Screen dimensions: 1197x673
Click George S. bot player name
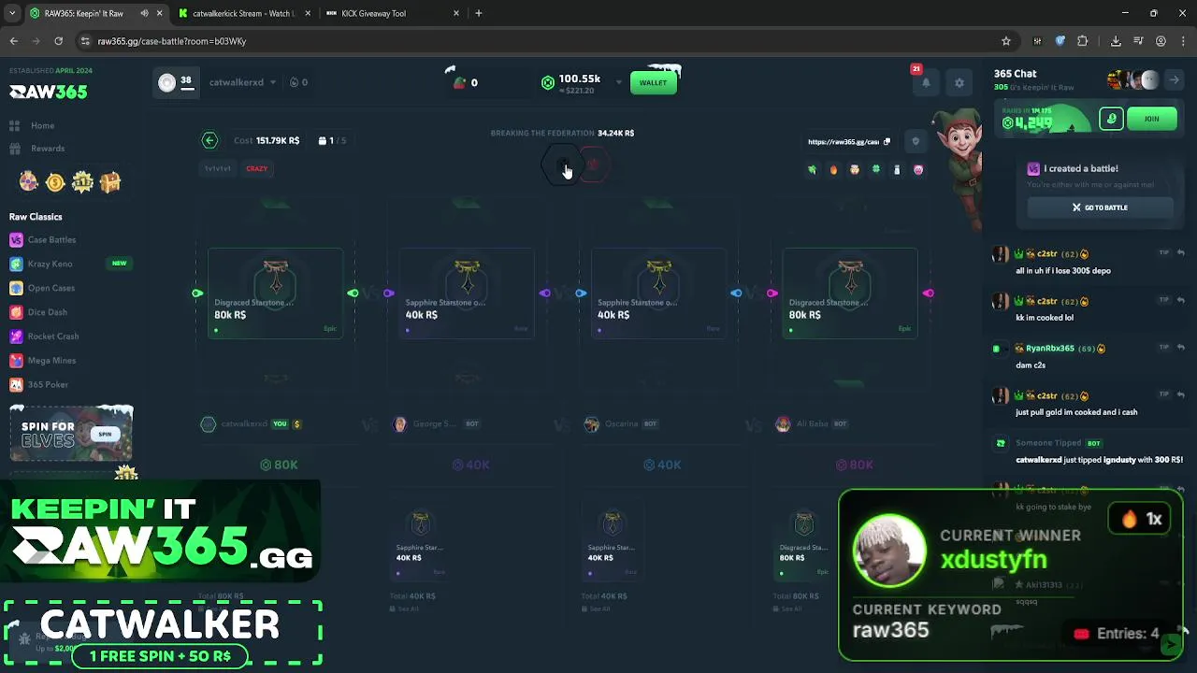(433, 424)
